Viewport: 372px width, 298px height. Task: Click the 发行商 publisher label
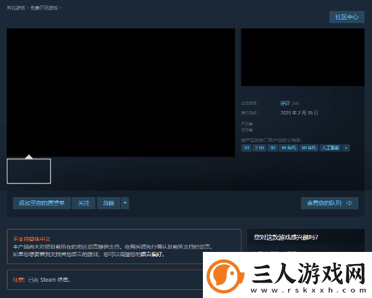248,130
